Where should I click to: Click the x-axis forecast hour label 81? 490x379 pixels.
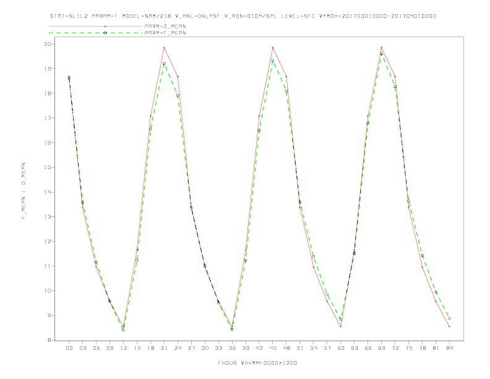(436, 348)
